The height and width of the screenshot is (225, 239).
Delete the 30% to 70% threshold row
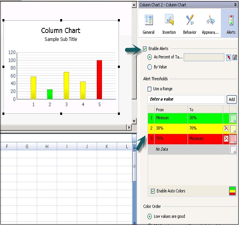[x=226, y=128]
